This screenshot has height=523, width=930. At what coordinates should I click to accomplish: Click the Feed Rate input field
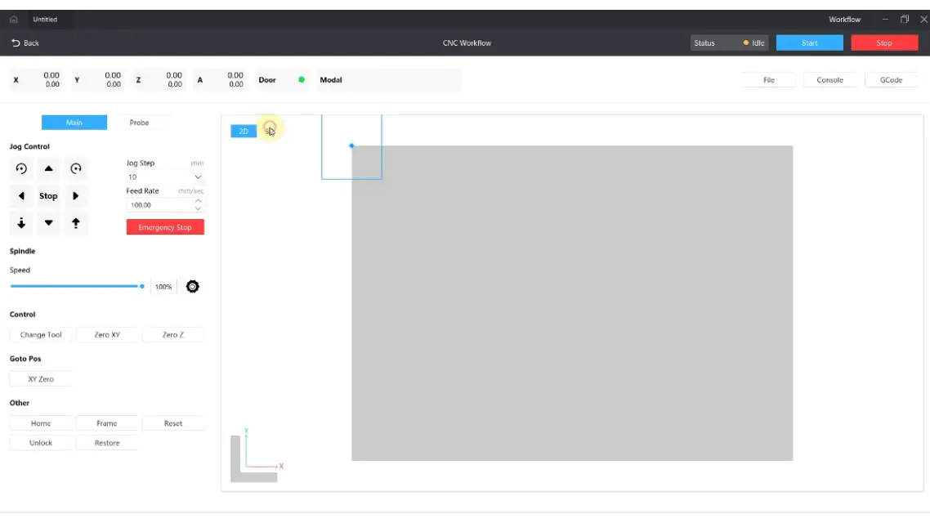point(159,205)
